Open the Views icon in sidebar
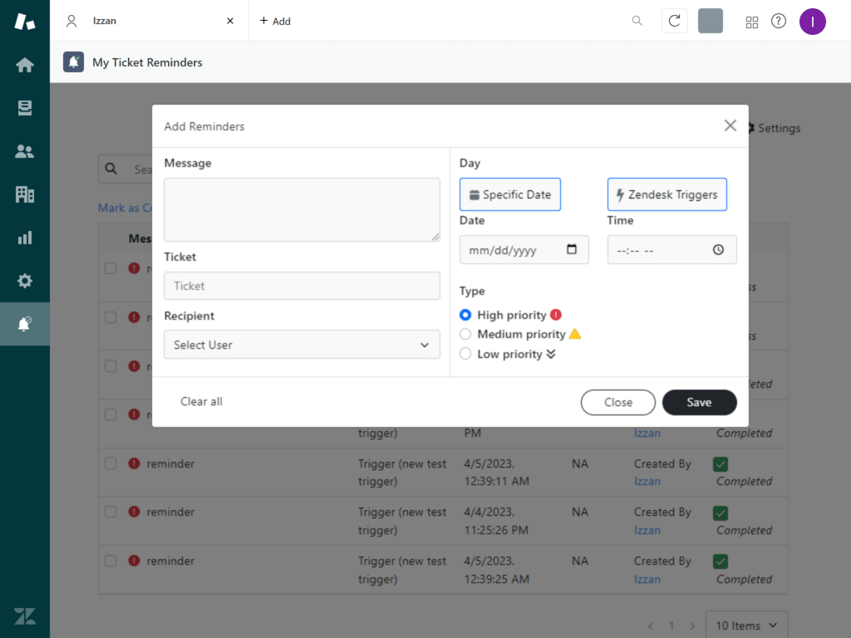This screenshot has width=851, height=638. point(25,108)
